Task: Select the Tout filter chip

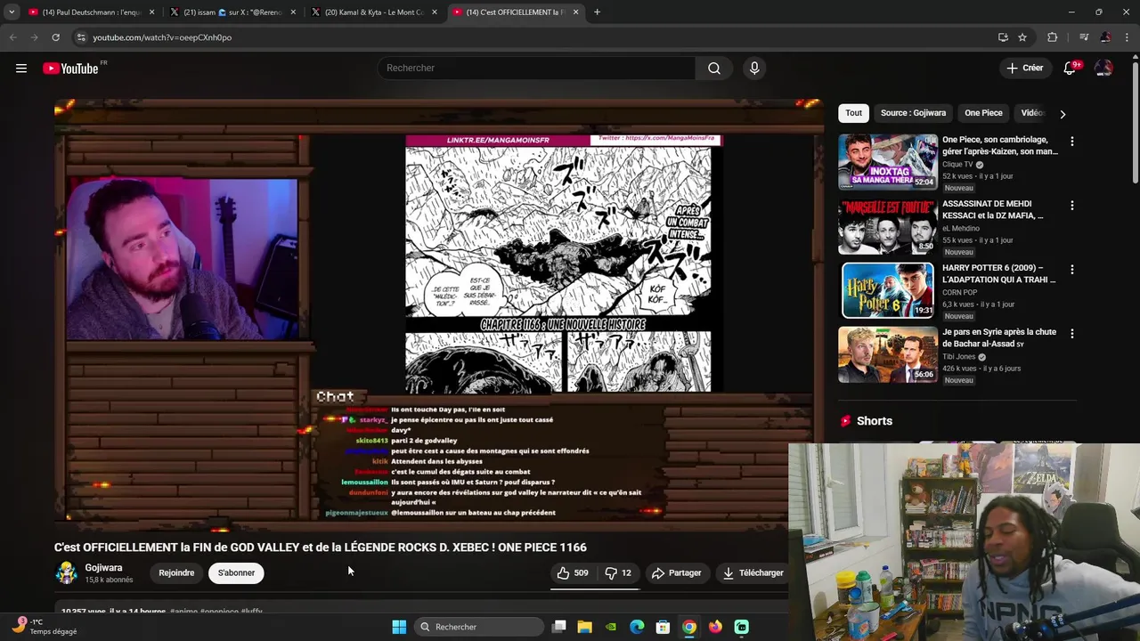Action: coord(853,113)
